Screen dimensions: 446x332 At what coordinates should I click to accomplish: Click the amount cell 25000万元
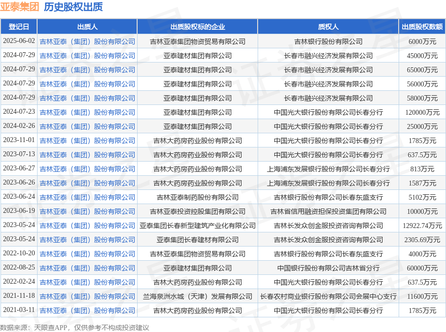(423, 126)
